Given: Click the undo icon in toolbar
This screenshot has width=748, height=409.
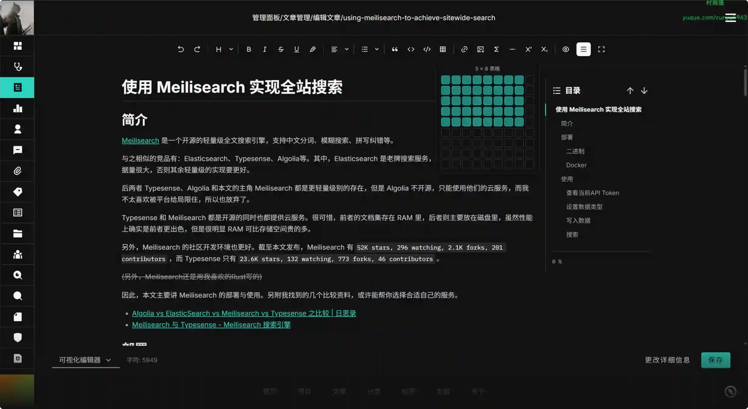Looking at the screenshot, I should point(181,49).
